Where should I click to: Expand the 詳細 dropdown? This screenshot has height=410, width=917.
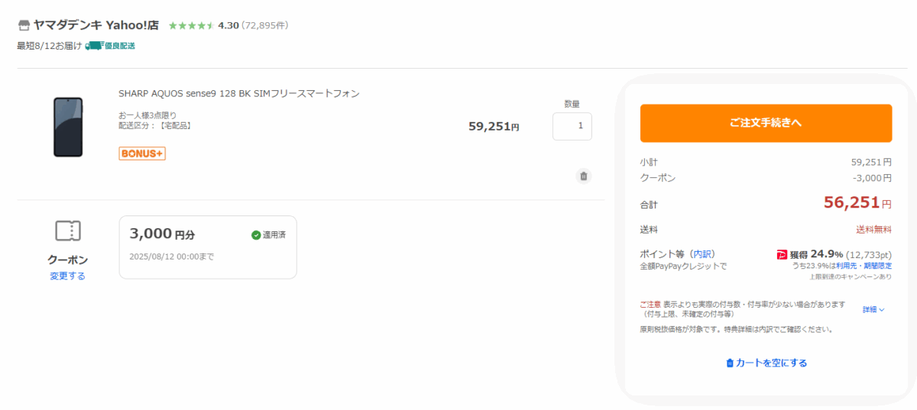pos(873,310)
